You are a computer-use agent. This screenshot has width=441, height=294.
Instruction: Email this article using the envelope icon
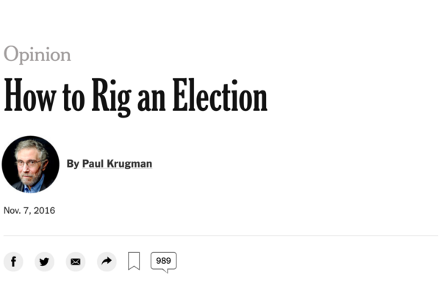click(x=75, y=262)
